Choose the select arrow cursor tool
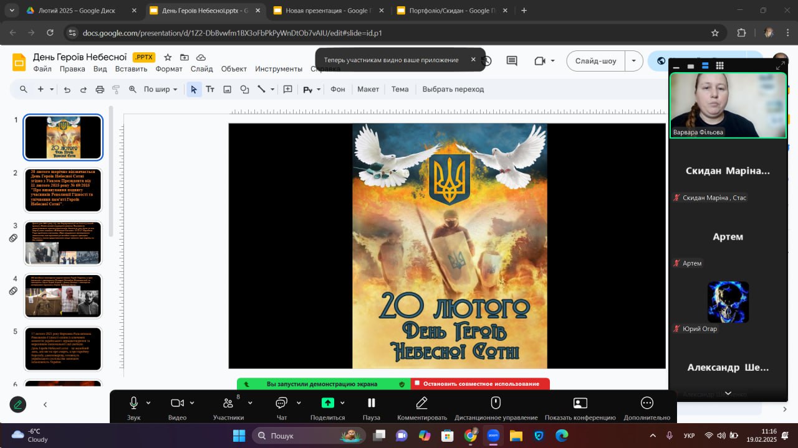798x448 pixels. pos(194,90)
